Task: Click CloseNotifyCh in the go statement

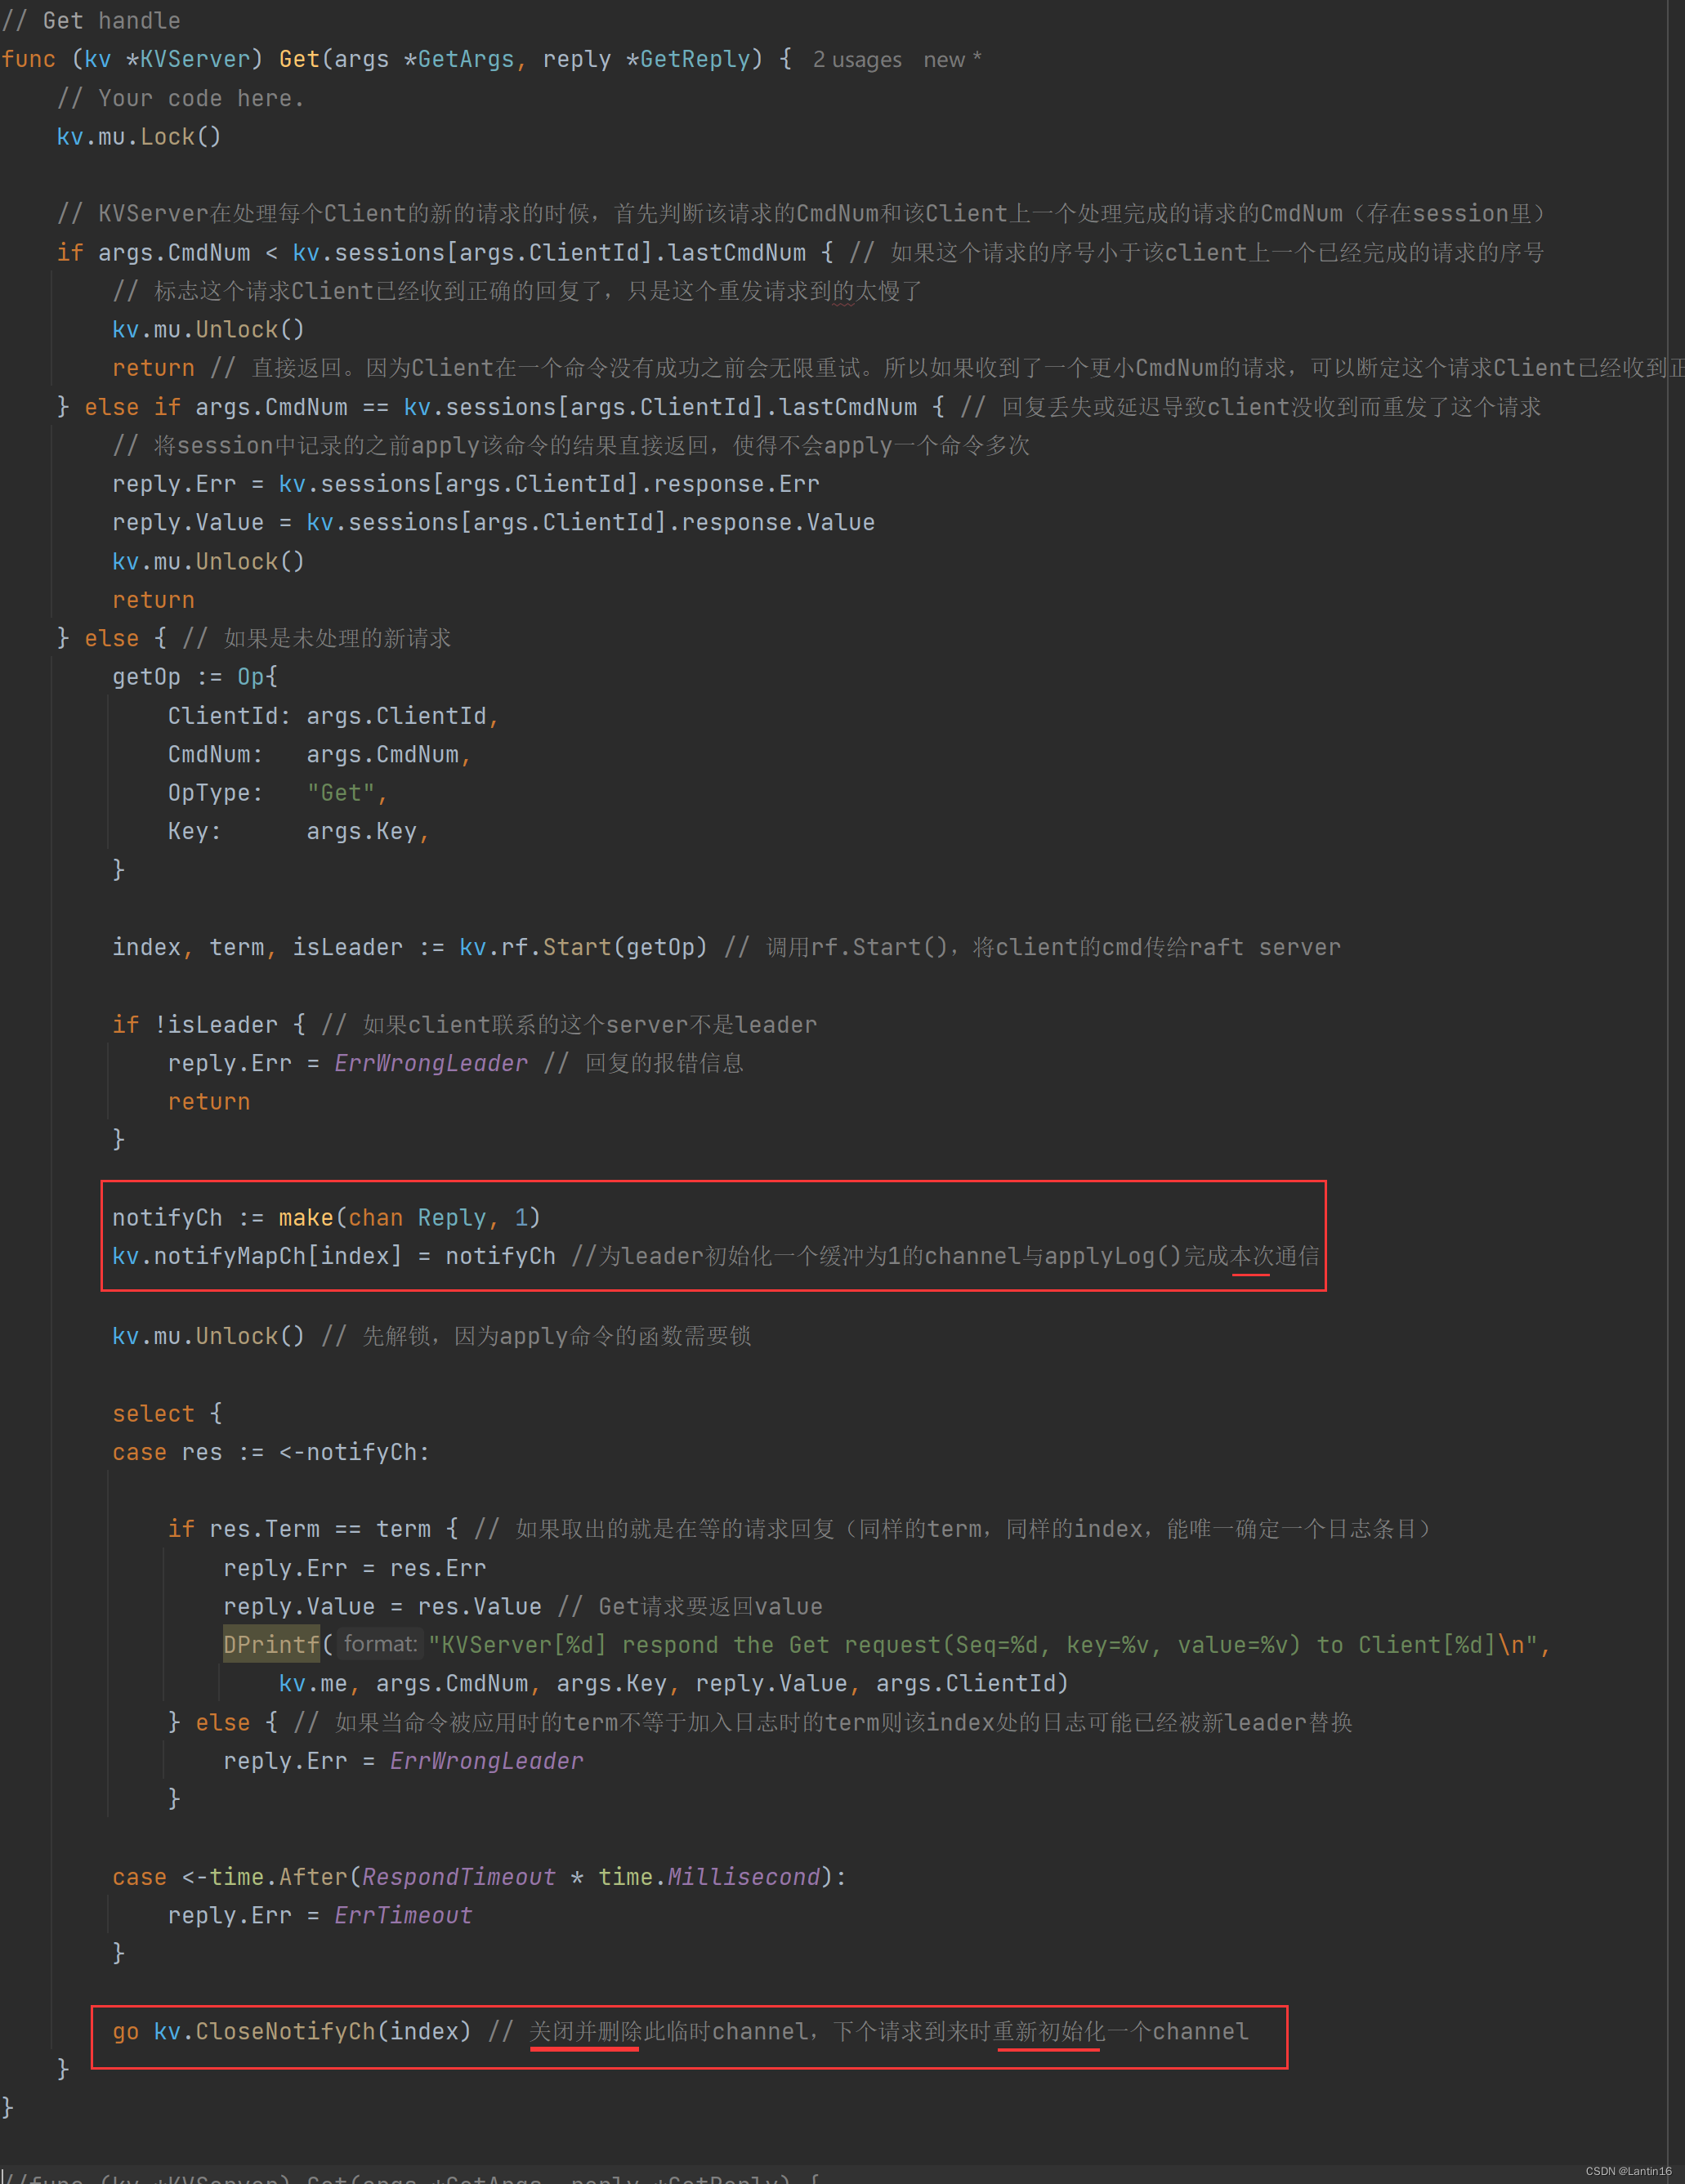Action: pyautogui.click(x=284, y=2031)
